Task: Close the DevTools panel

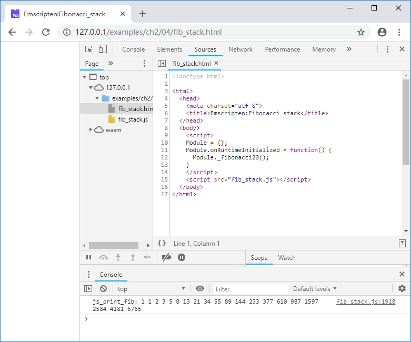Action: (402, 49)
